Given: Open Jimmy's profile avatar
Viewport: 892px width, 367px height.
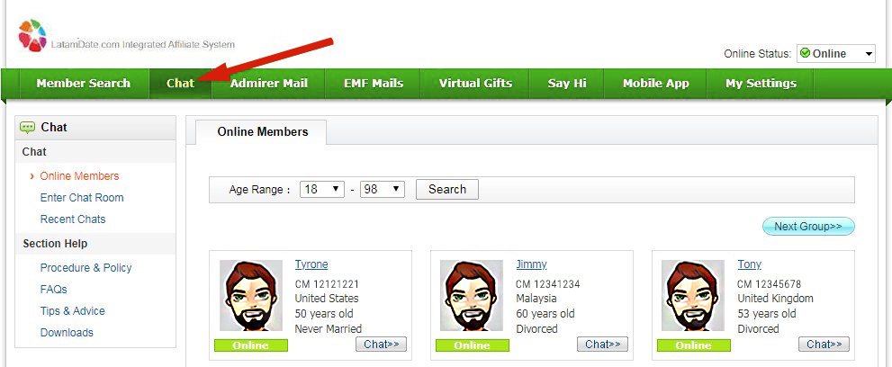Looking at the screenshot, I should tap(472, 295).
